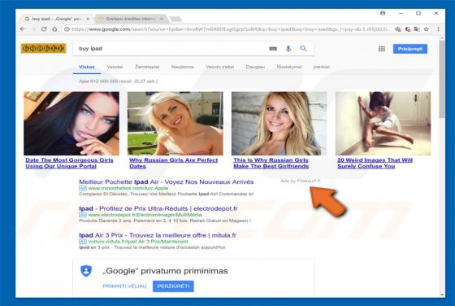Select the Žemėlapiai search tab

pyautogui.click(x=147, y=67)
